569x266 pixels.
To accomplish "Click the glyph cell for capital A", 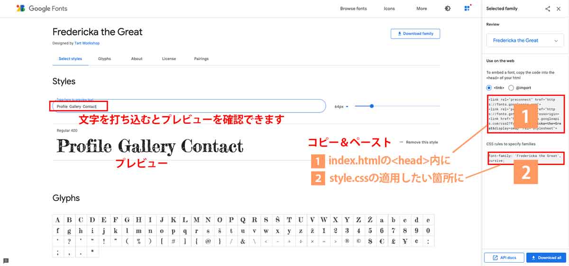I will [58, 220].
